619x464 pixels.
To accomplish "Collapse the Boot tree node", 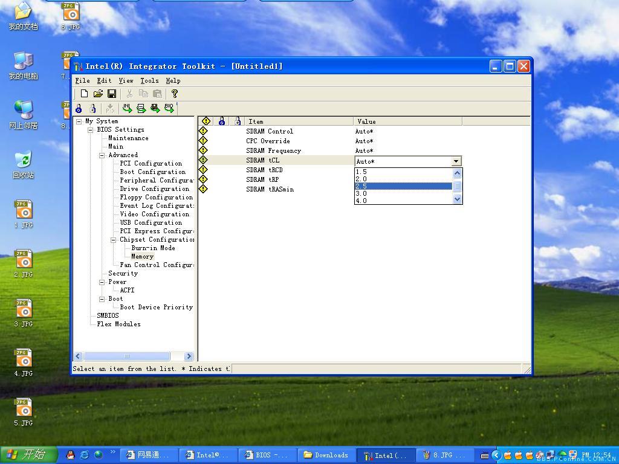I will (x=102, y=299).
